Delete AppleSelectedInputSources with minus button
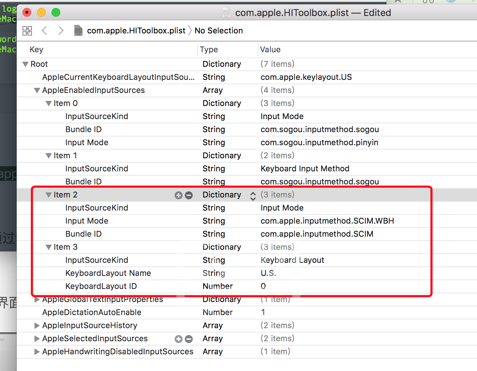The height and width of the screenshot is (371, 477). click(189, 339)
